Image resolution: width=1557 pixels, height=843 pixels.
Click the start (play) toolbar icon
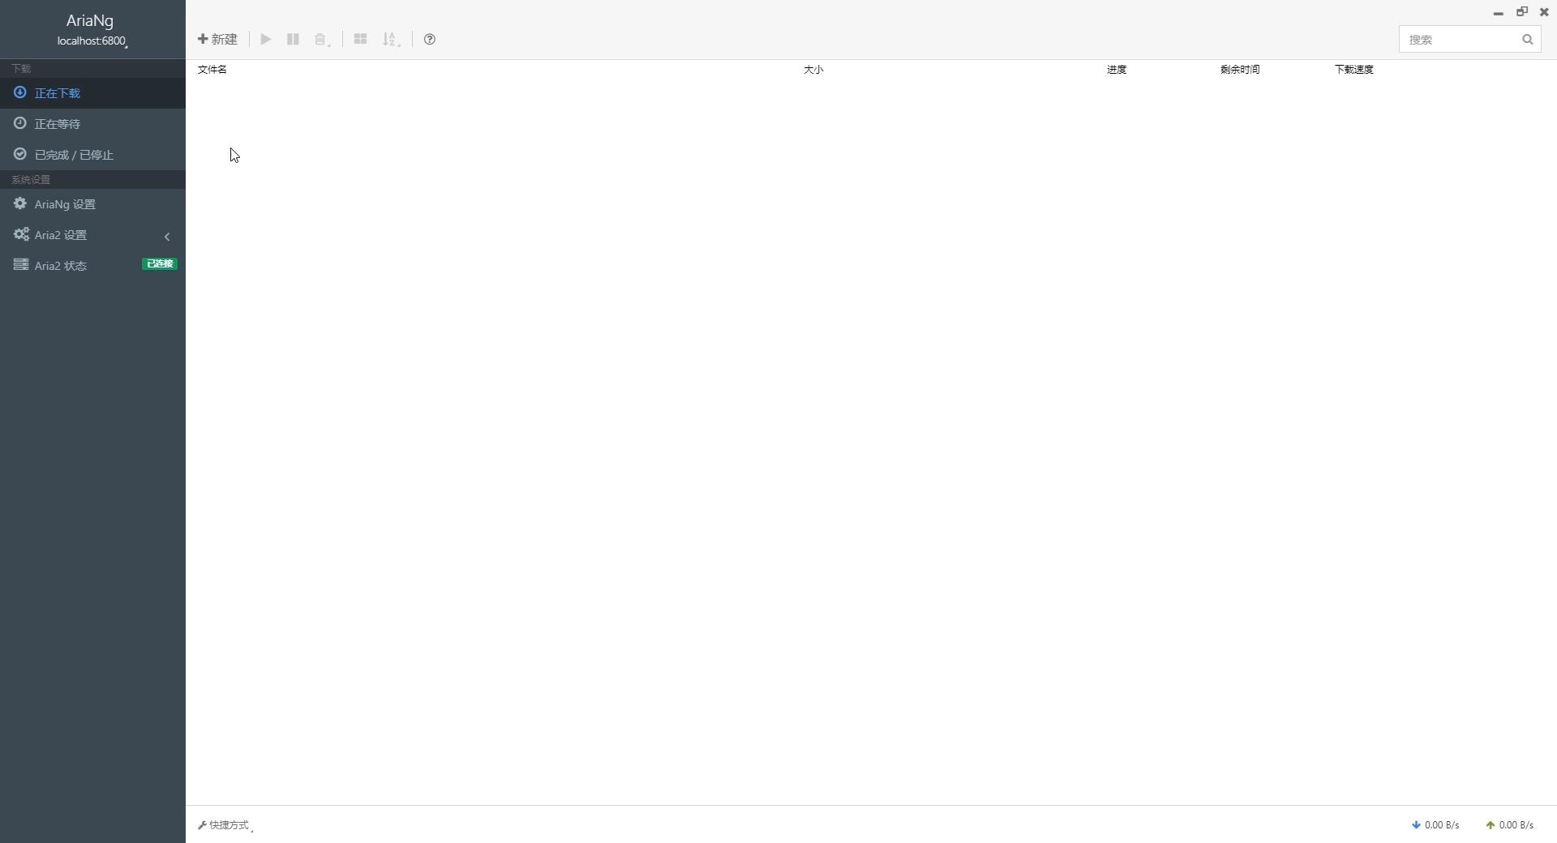click(x=265, y=39)
